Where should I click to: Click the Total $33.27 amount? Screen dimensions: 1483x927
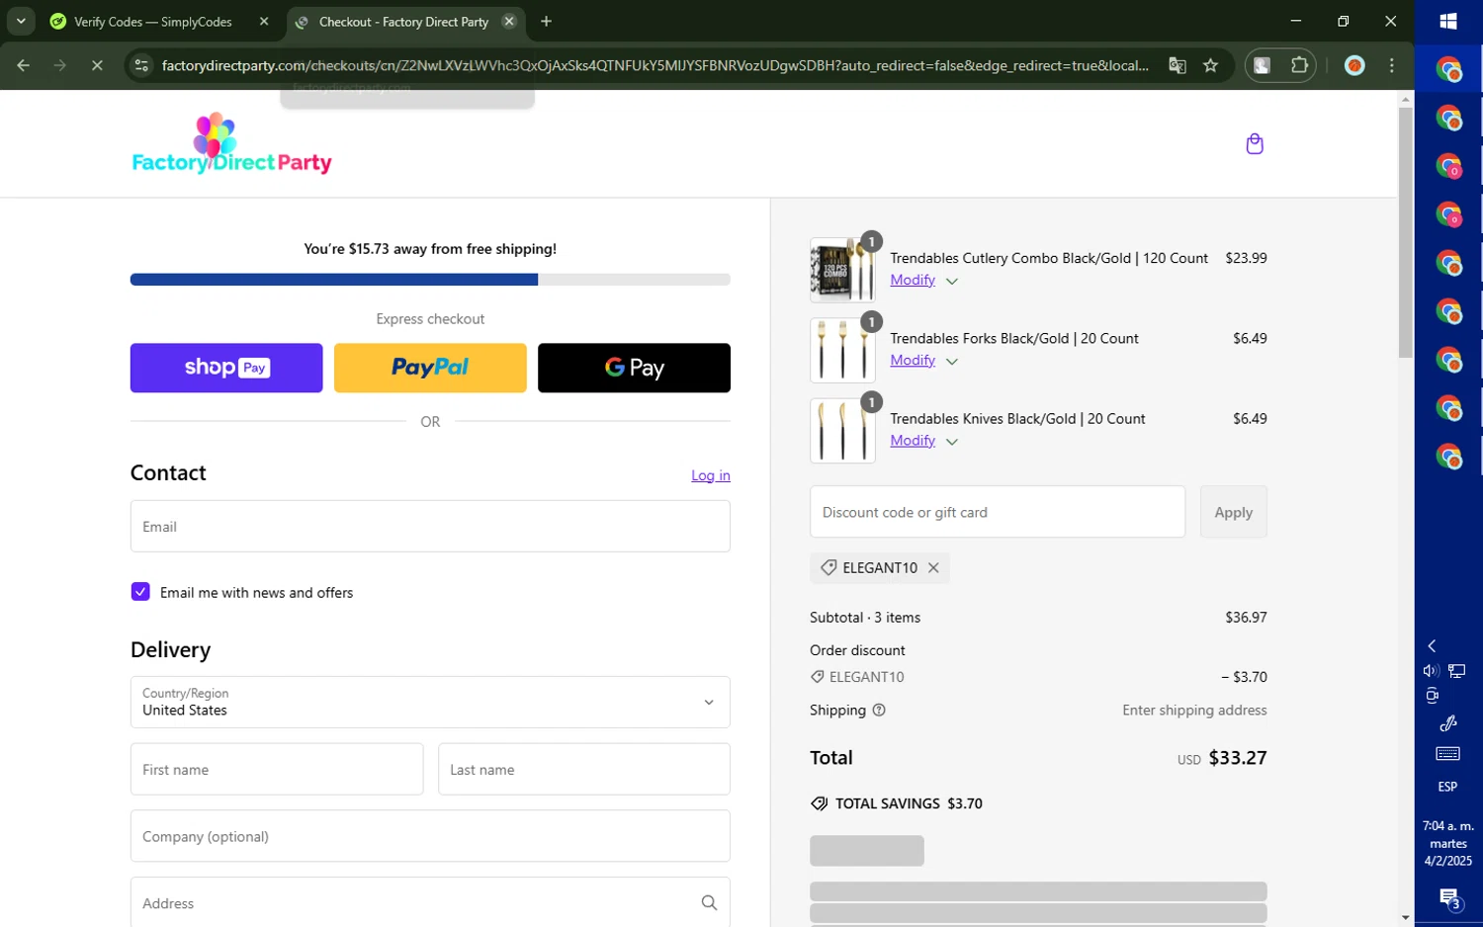click(x=1237, y=758)
